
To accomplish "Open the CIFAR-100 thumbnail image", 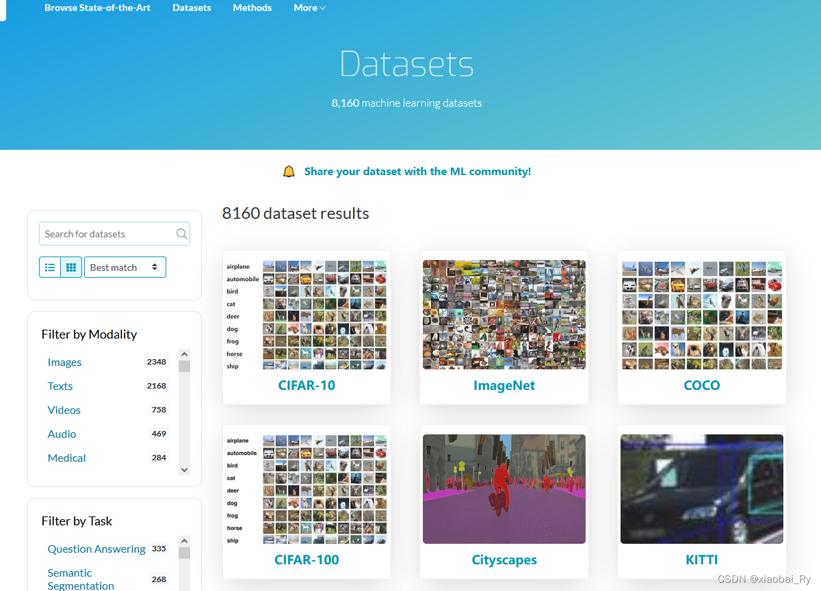I will tap(307, 489).
